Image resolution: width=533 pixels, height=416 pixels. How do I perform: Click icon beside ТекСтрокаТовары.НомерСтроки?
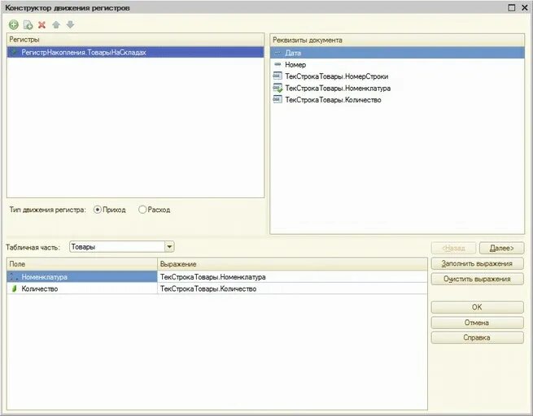pyautogui.click(x=277, y=76)
